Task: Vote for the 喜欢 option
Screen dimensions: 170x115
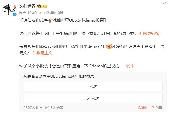Action: [x=93, y=86]
